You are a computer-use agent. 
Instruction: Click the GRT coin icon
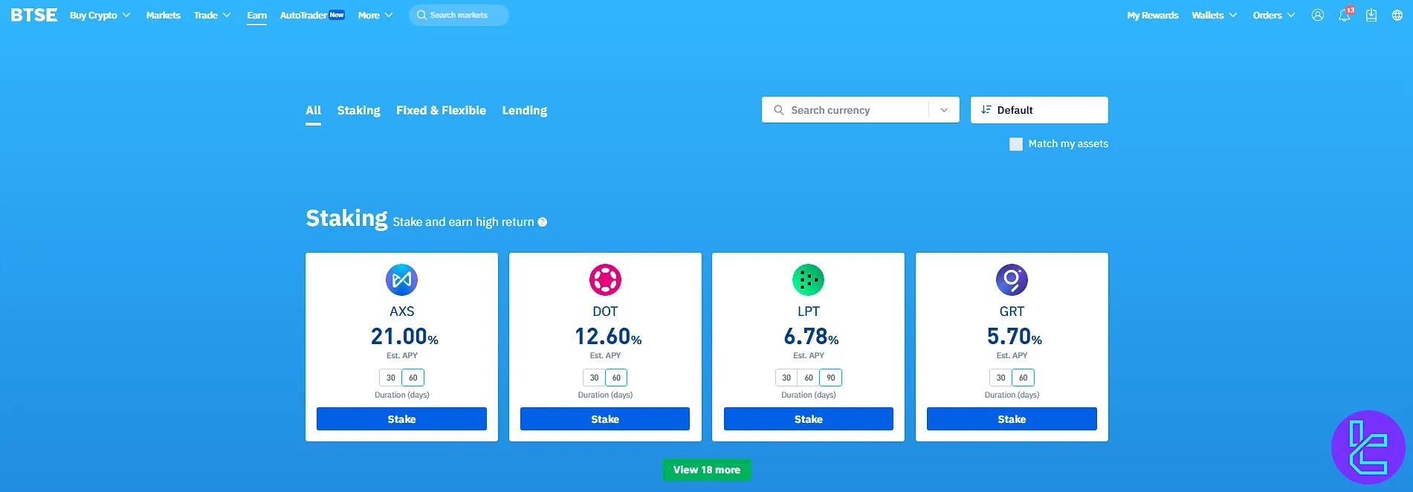[1012, 280]
